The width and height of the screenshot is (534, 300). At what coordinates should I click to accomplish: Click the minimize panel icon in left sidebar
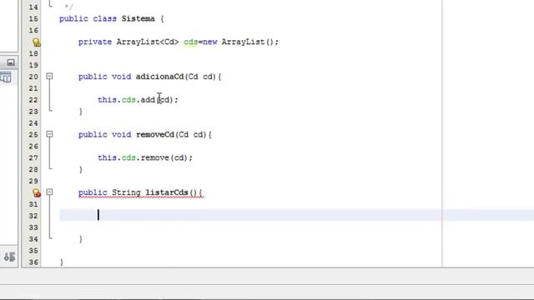pos(11,62)
